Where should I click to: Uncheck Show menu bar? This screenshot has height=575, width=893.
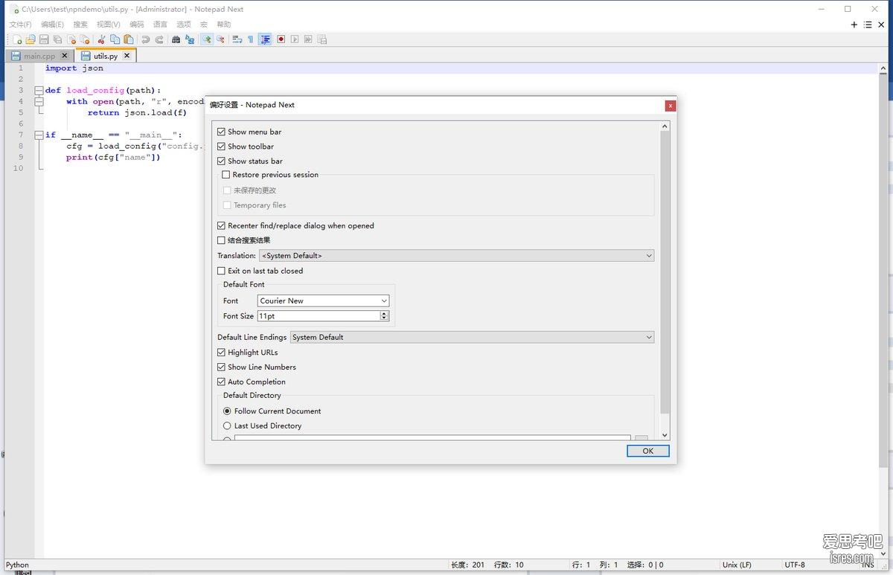click(x=221, y=132)
